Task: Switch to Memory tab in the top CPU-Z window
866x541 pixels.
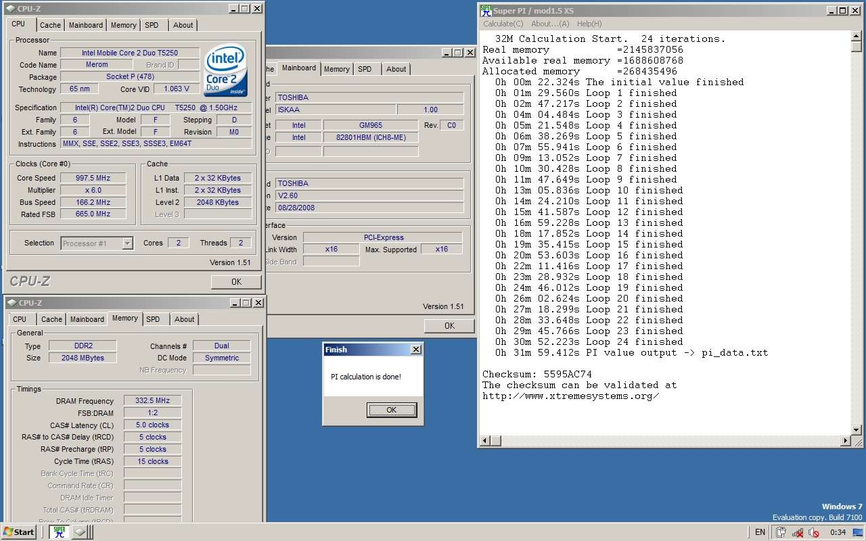Action: [x=123, y=25]
